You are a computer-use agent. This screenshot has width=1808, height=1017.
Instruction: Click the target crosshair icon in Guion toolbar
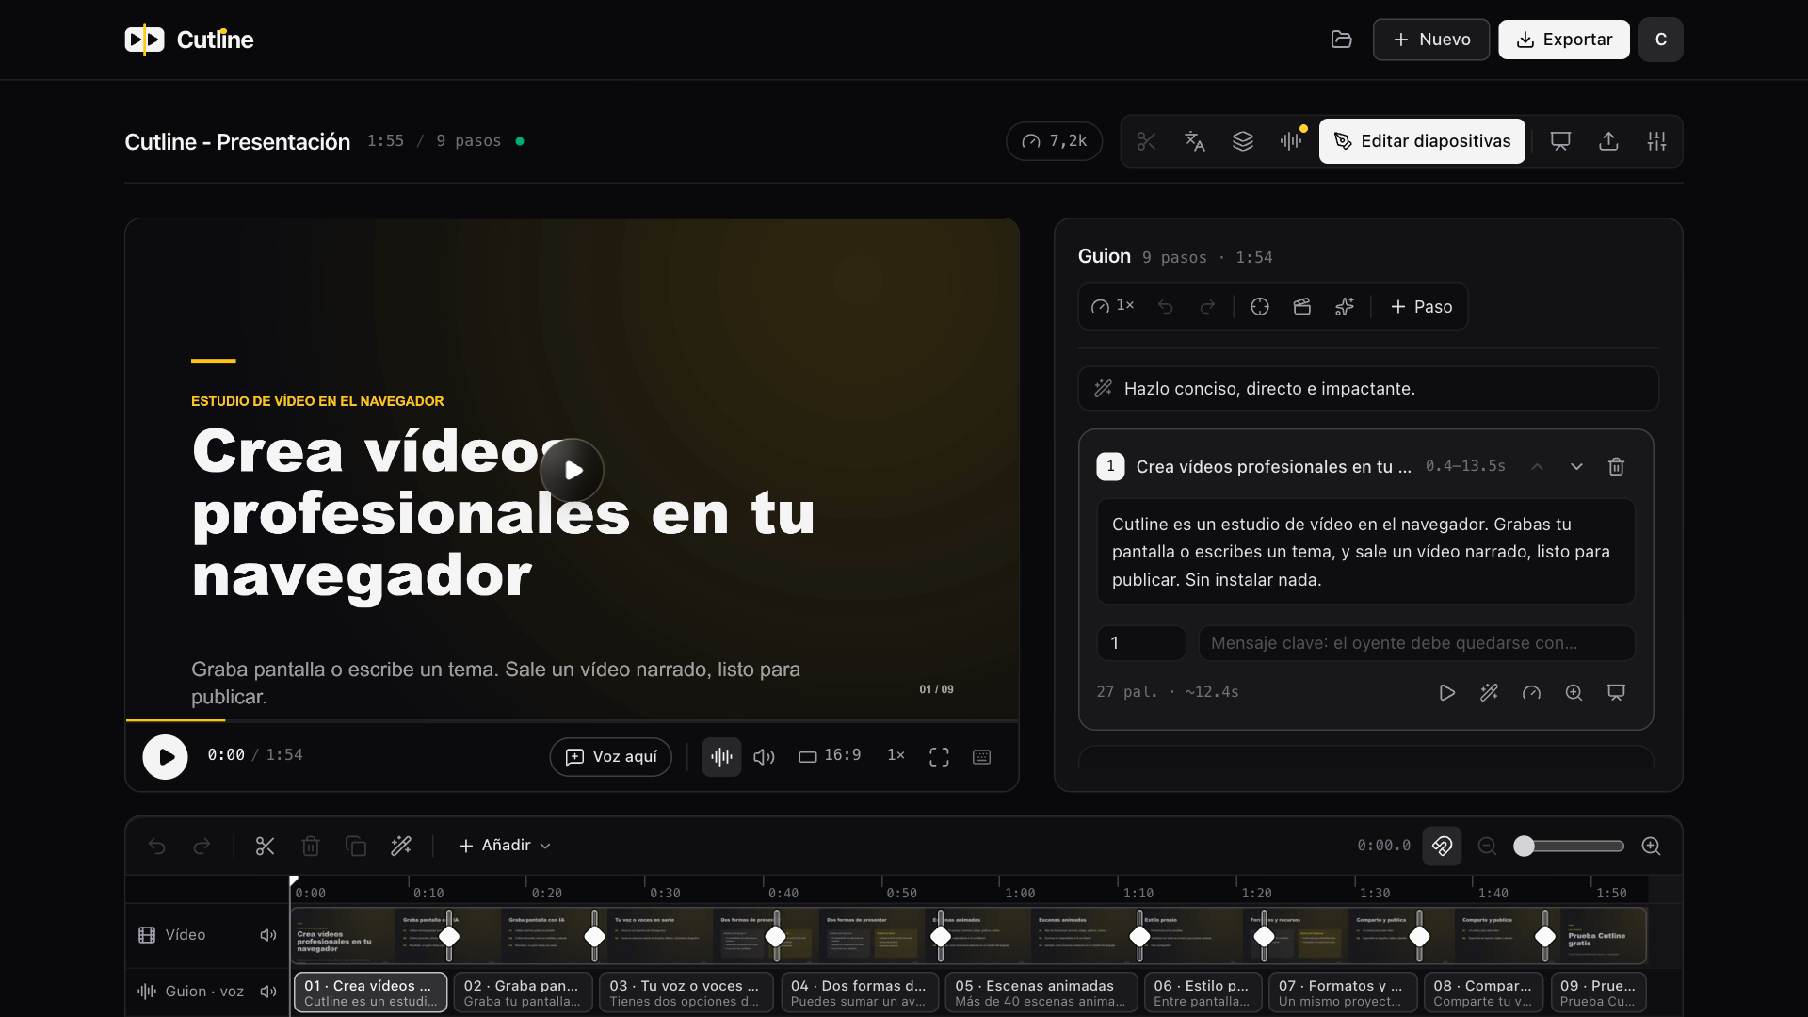click(1260, 307)
